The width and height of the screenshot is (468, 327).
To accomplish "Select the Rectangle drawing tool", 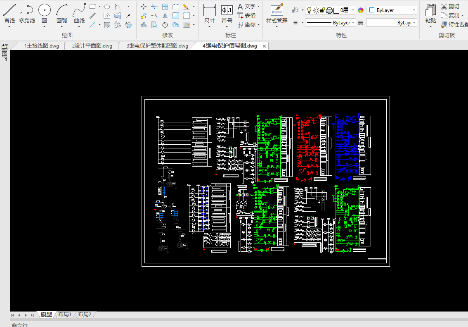I will 92,6.
